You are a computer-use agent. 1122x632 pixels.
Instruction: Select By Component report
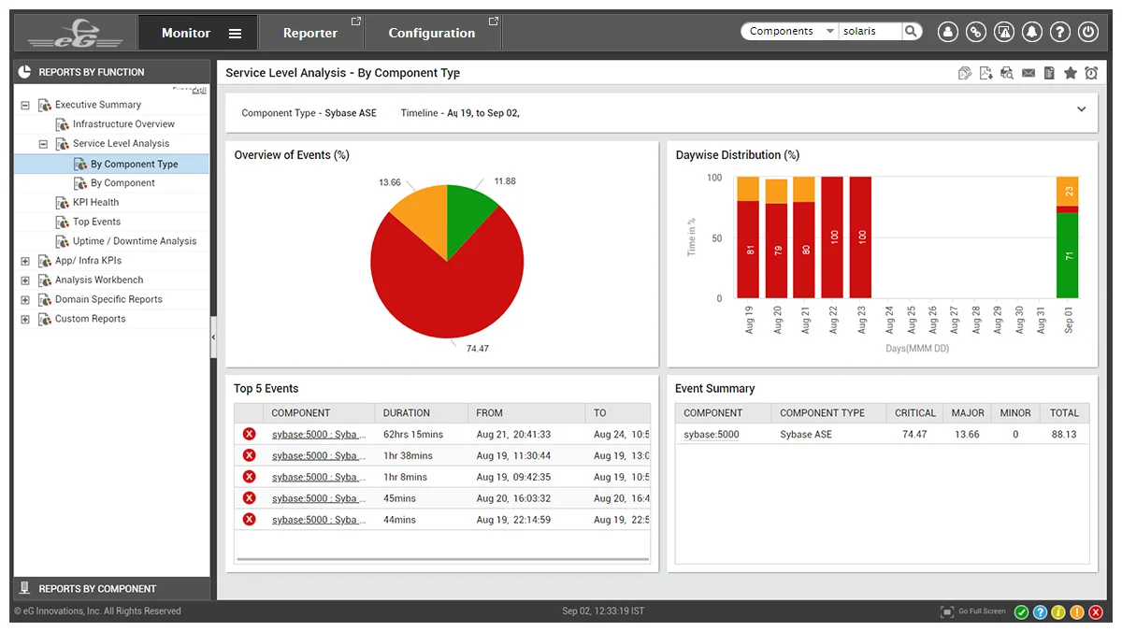pyautogui.click(x=122, y=183)
